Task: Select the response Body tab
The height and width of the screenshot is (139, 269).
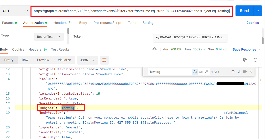Action: tap(4, 49)
